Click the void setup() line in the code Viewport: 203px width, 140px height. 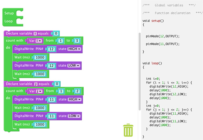pos(153,21)
